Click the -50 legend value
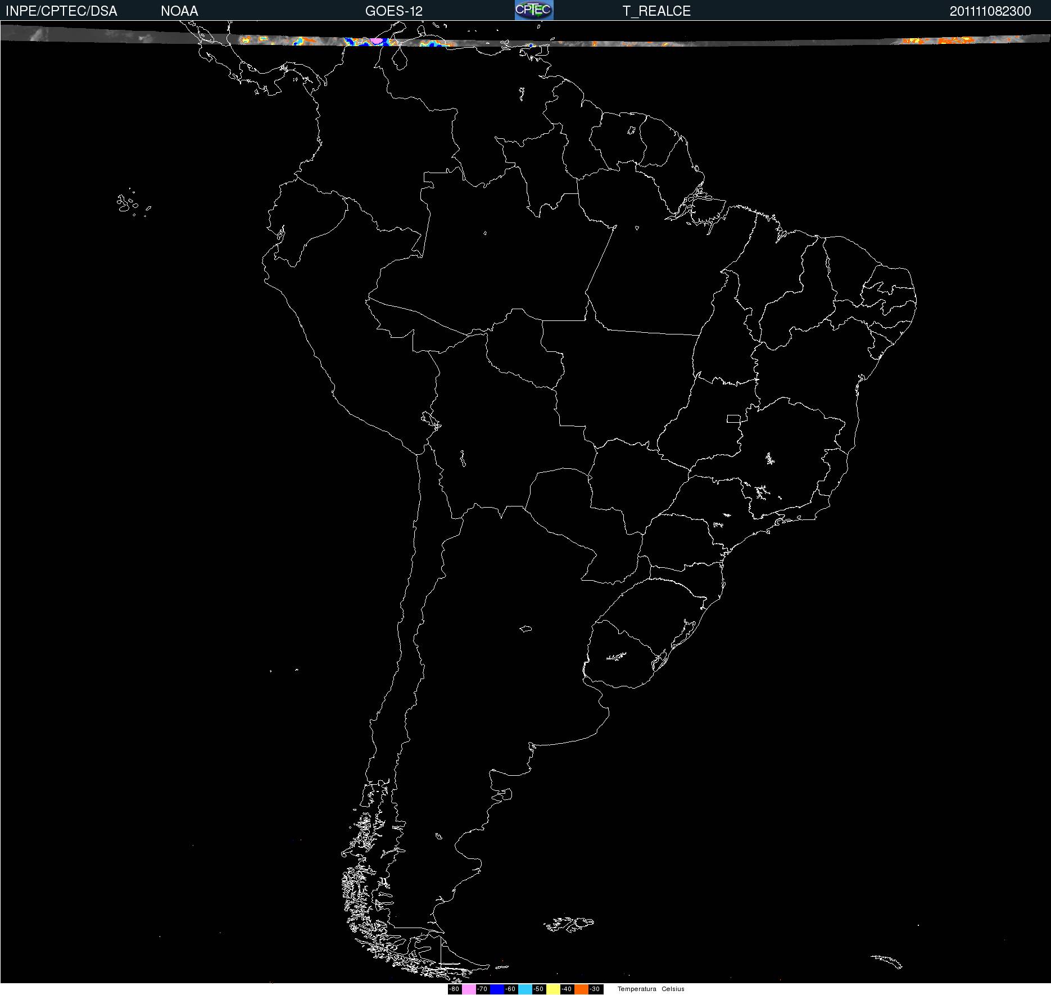 click(538, 989)
